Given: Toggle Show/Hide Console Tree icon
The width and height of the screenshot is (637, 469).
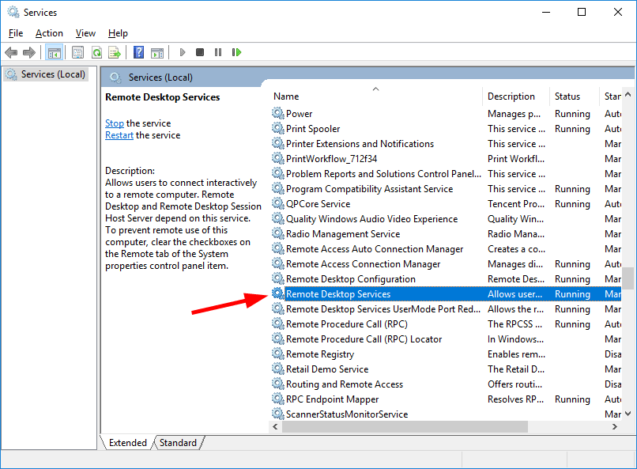Looking at the screenshot, I should click(x=54, y=52).
